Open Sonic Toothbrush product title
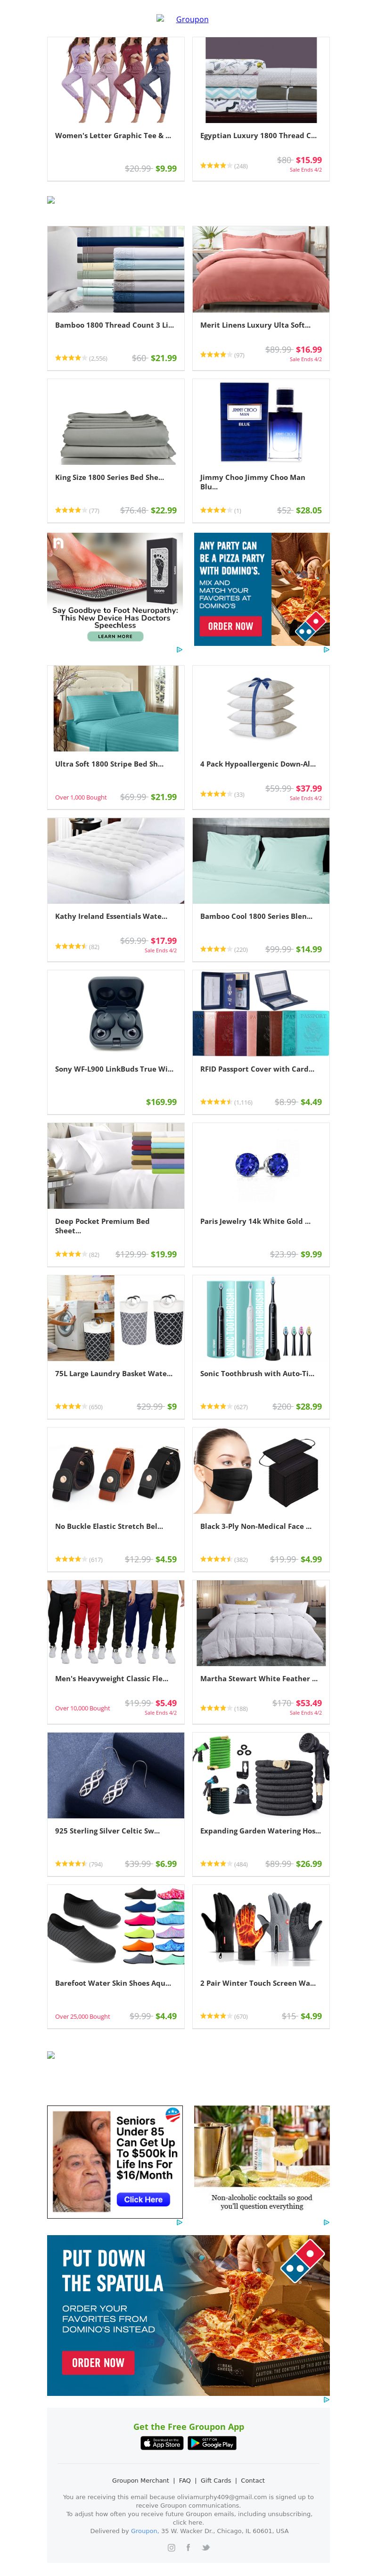 (257, 1373)
